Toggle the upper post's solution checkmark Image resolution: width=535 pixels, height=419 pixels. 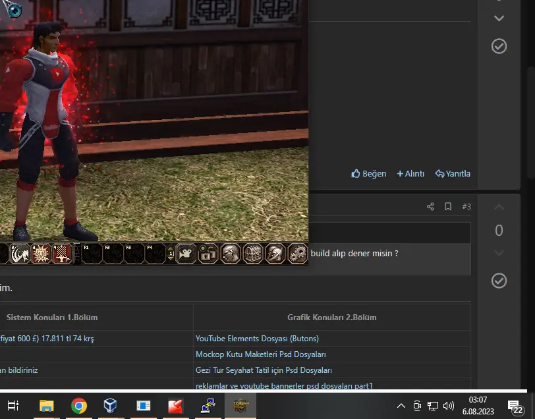pos(499,46)
